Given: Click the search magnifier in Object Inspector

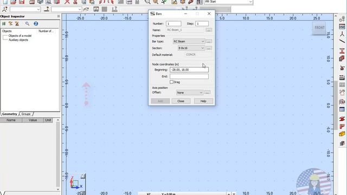Looking at the screenshot, I should click(27, 24).
